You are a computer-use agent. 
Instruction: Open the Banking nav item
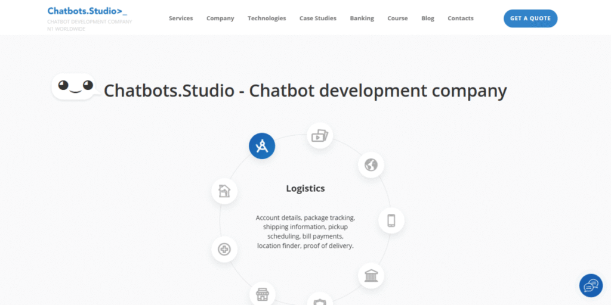pyautogui.click(x=362, y=18)
